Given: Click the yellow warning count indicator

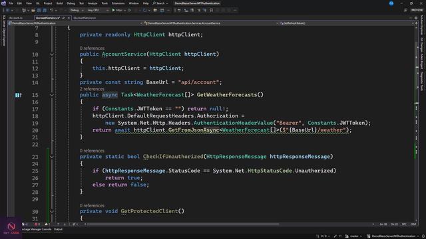Looking at the screenshot, I should click(x=47, y=224).
